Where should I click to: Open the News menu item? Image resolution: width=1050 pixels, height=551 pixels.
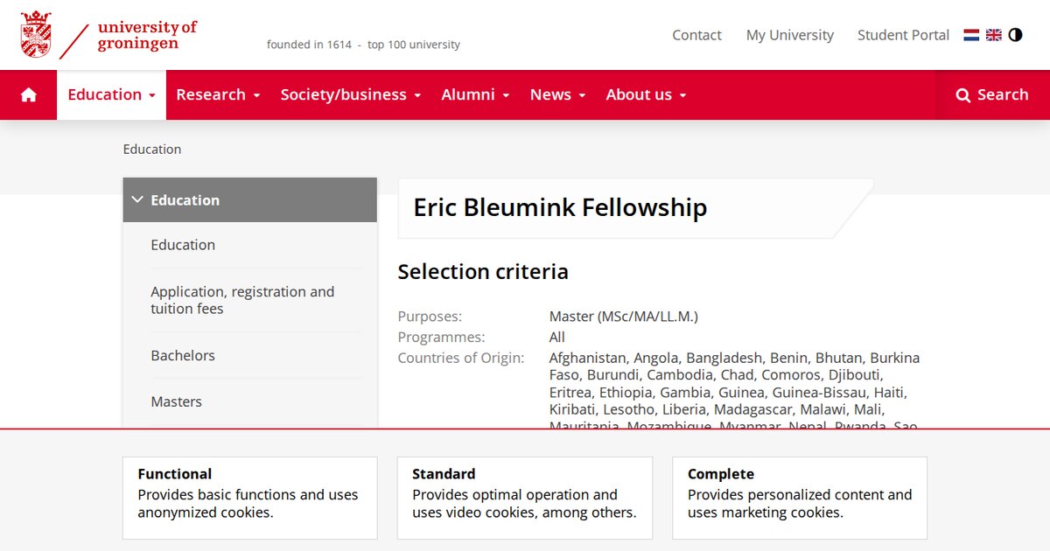pos(557,94)
